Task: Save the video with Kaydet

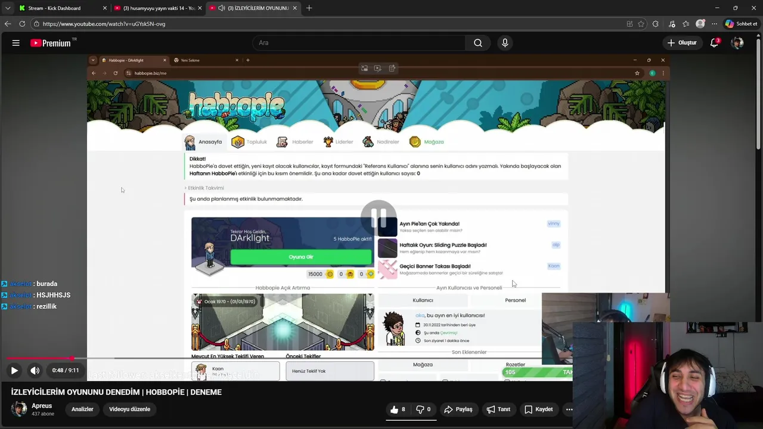Action: (539, 409)
